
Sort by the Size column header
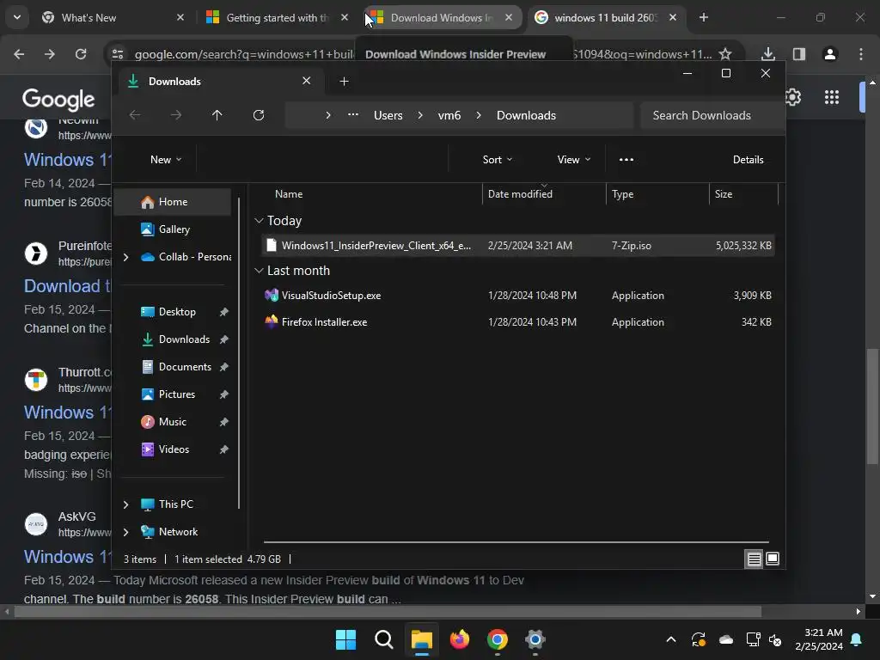point(743,194)
